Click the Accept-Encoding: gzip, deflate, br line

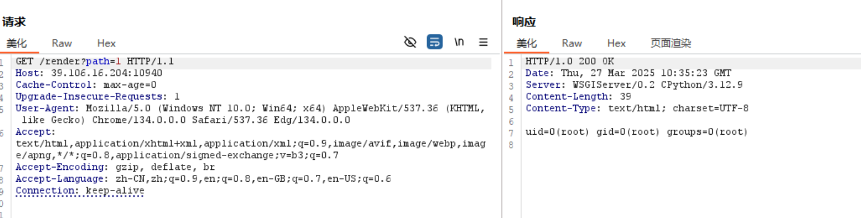115,167
